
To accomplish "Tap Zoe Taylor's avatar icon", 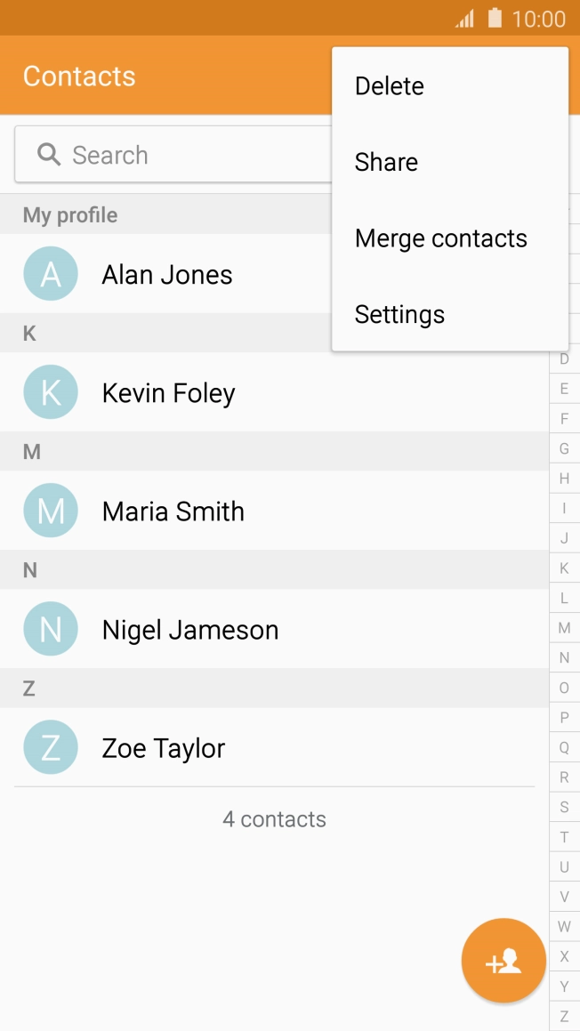I will 51,747.
